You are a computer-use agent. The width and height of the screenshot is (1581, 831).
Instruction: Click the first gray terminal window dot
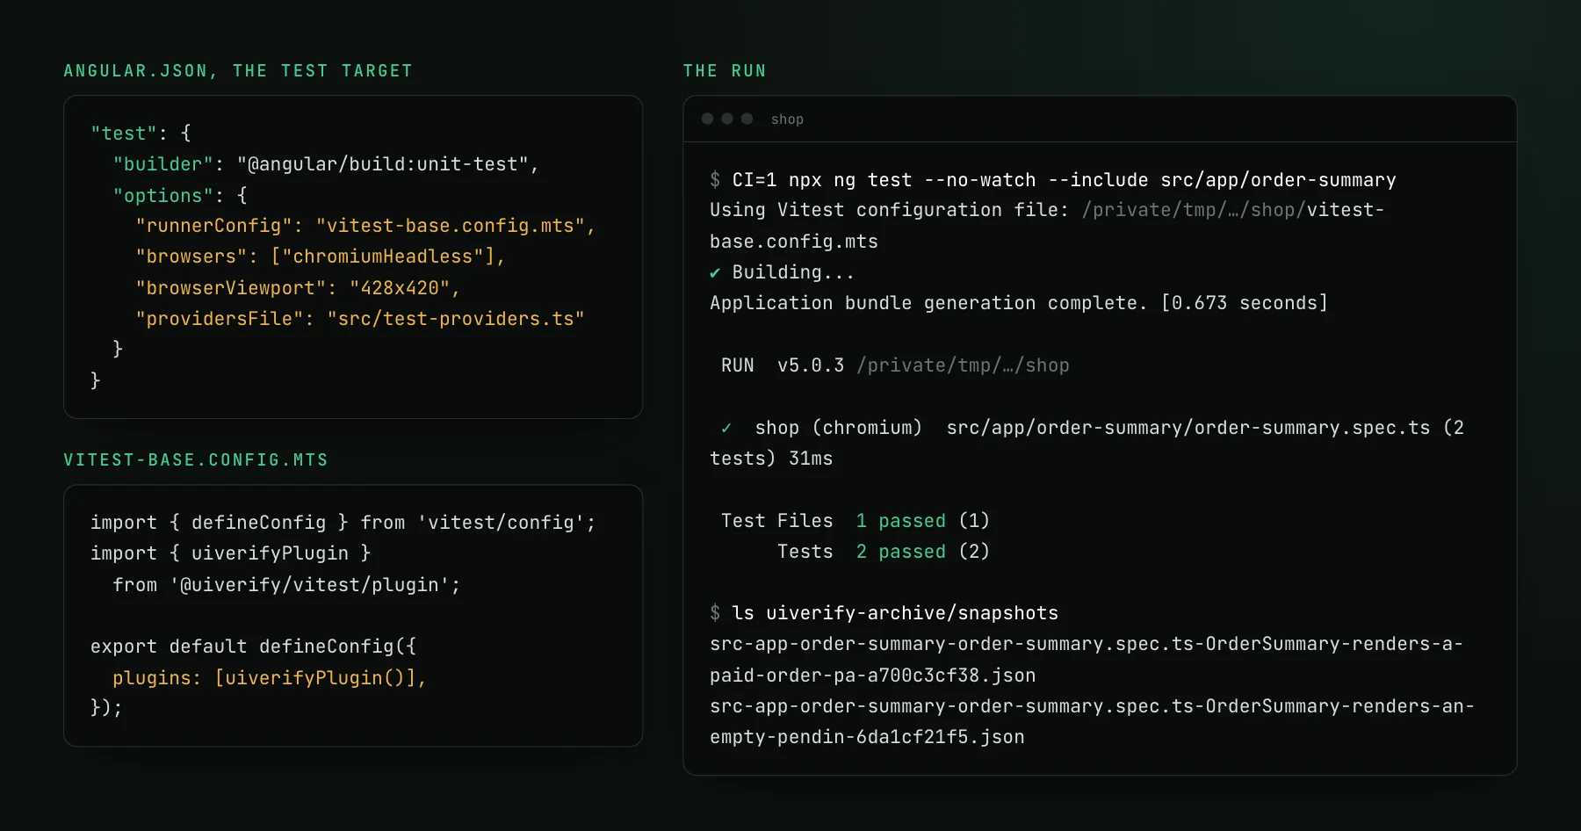pyautogui.click(x=707, y=119)
